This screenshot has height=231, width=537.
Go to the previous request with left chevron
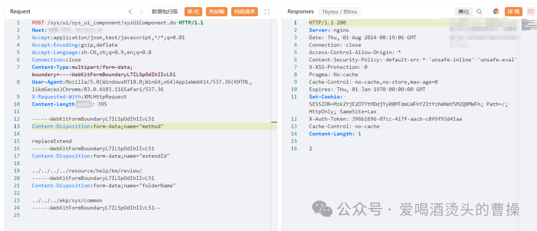pyautogui.click(x=130, y=11)
